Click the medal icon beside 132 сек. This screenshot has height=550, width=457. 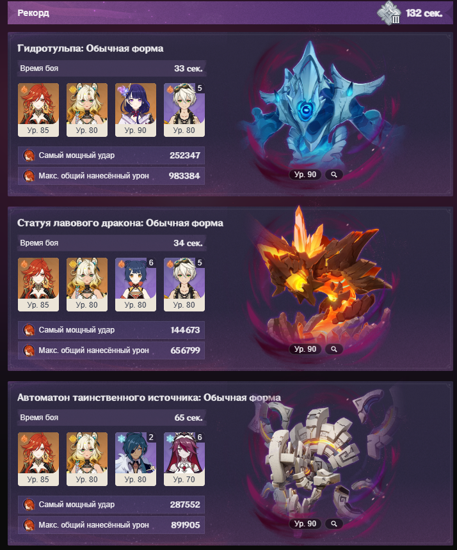point(389,13)
